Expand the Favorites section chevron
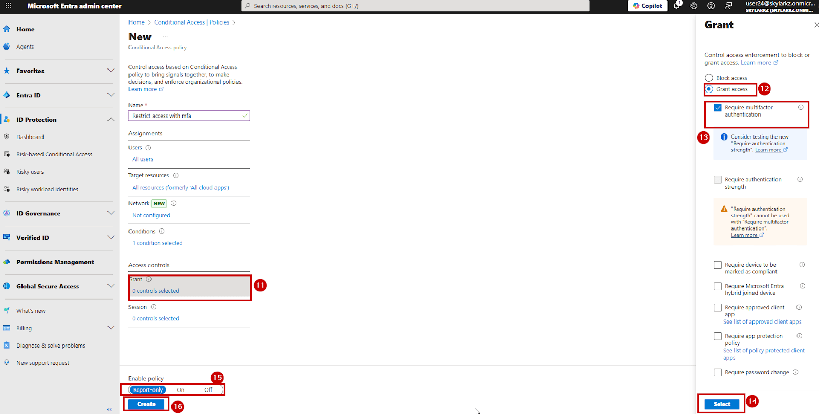 tap(111, 71)
